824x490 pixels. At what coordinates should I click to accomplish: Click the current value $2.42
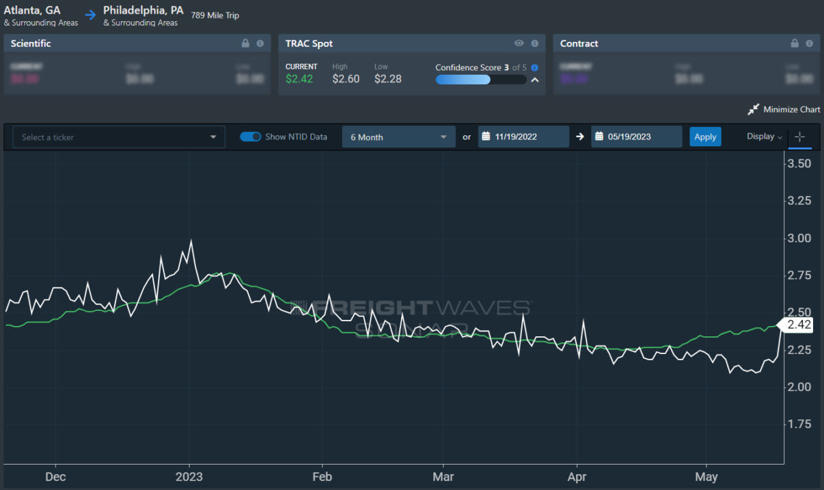[x=299, y=79]
